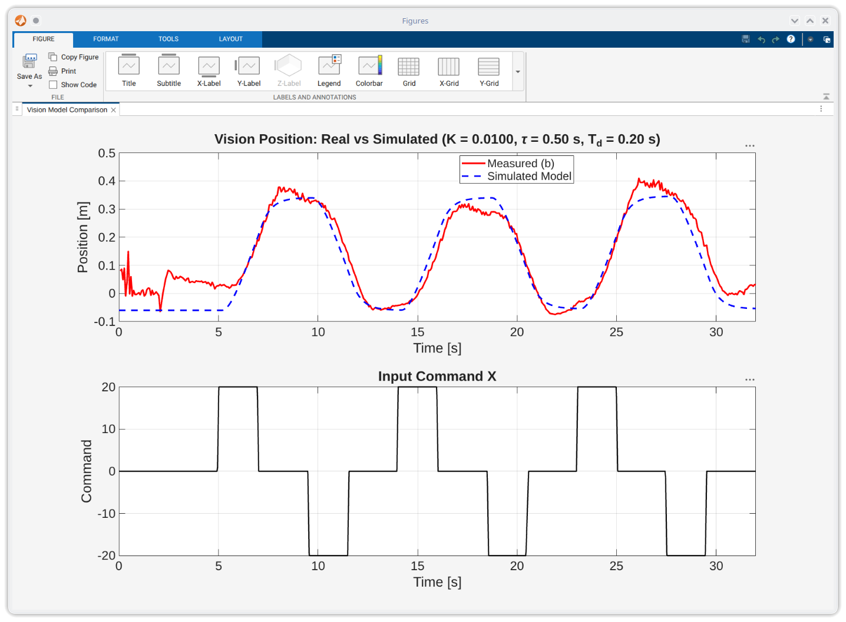Tick the Show Code checkbox

click(x=53, y=85)
